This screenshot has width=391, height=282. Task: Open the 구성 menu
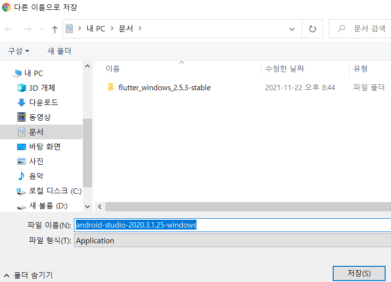coord(19,51)
